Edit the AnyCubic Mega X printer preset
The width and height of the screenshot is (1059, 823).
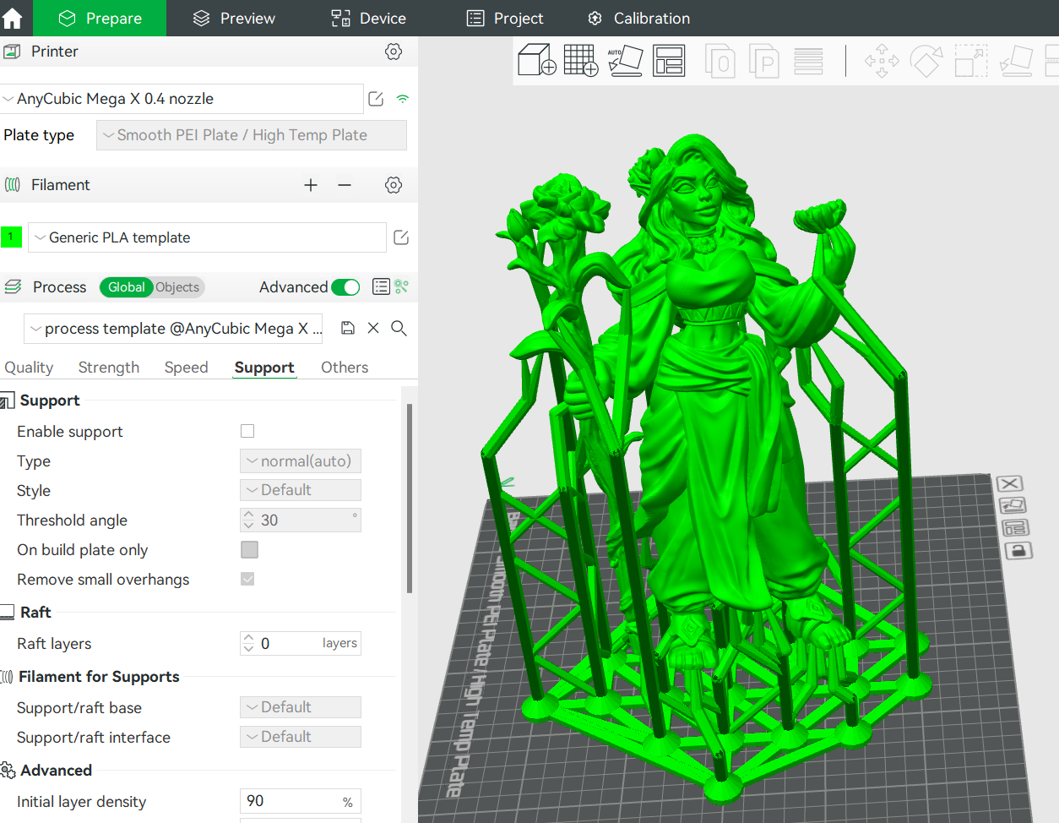376,99
